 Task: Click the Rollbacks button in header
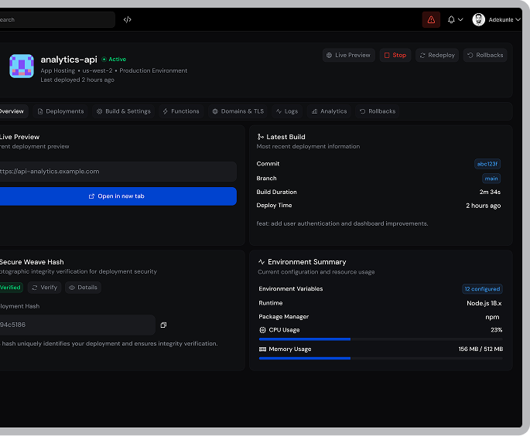click(x=485, y=56)
